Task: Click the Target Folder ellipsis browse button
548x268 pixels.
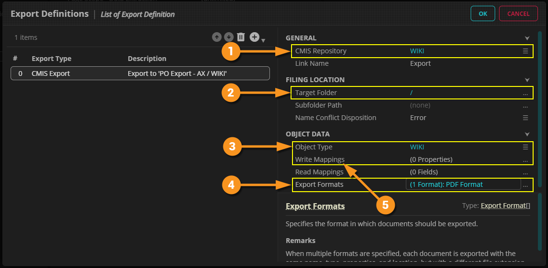Action: click(525, 93)
